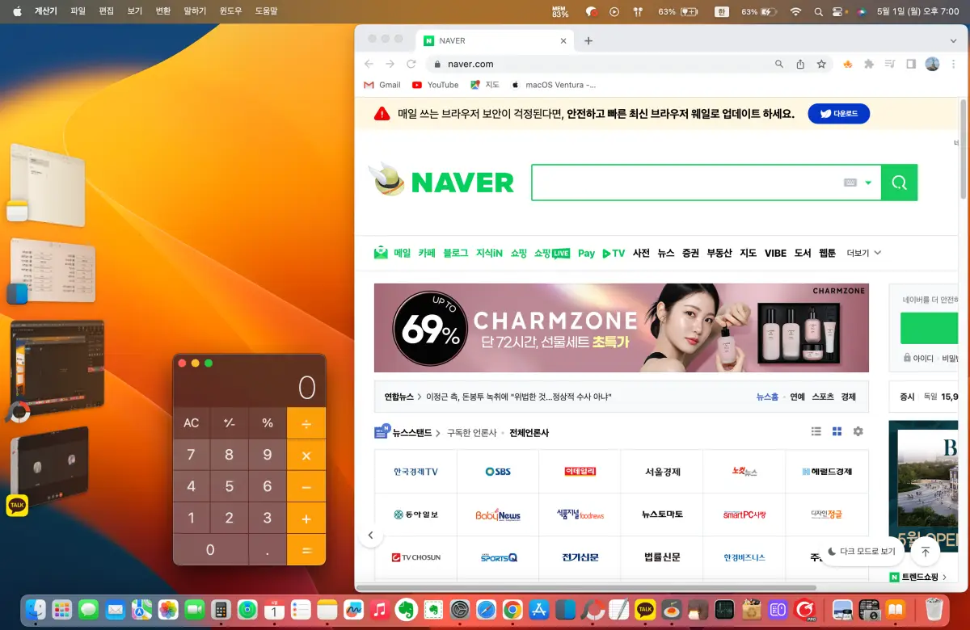Image resolution: width=970 pixels, height=630 pixels.
Task: Open the Naver Mail icon next to 메일
Action: coord(380,252)
